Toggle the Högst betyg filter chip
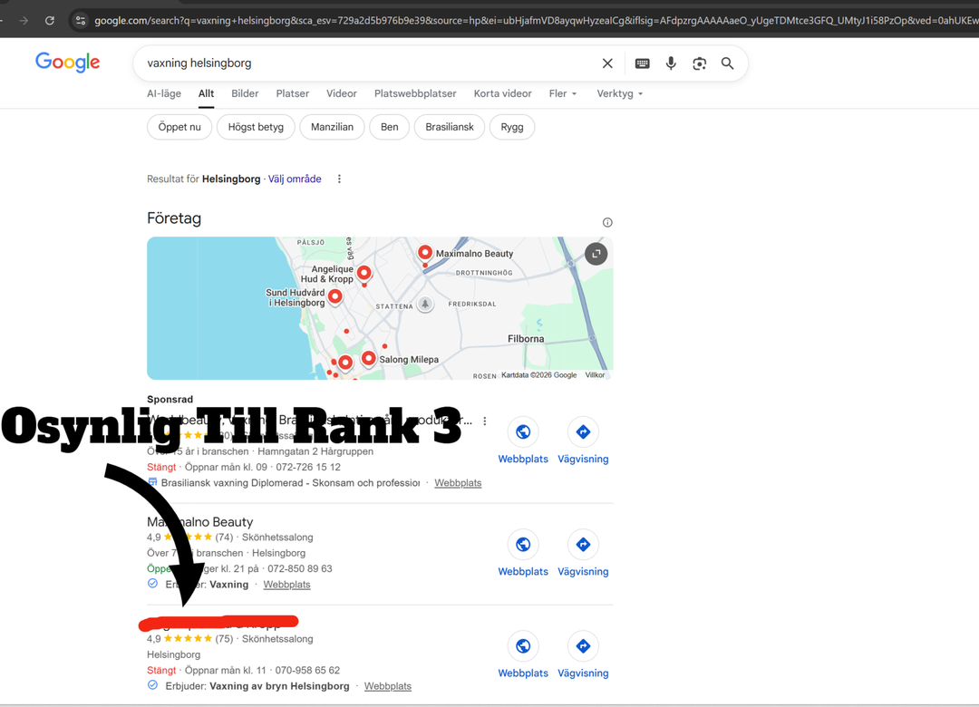Screen dimensions: 979x707 coord(256,128)
